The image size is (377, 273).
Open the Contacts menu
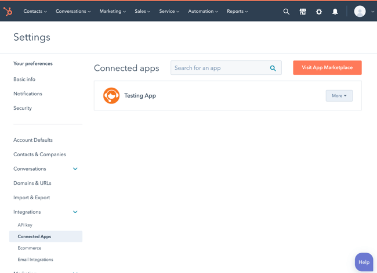[x=35, y=12]
